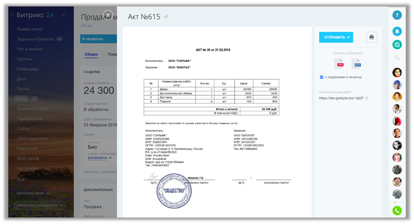Switch to the Общие tab
The width and height of the screenshot is (414, 224).
click(91, 54)
